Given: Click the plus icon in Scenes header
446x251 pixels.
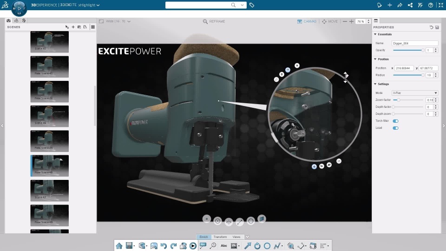Looking at the screenshot, I should click(x=73, y=27).
